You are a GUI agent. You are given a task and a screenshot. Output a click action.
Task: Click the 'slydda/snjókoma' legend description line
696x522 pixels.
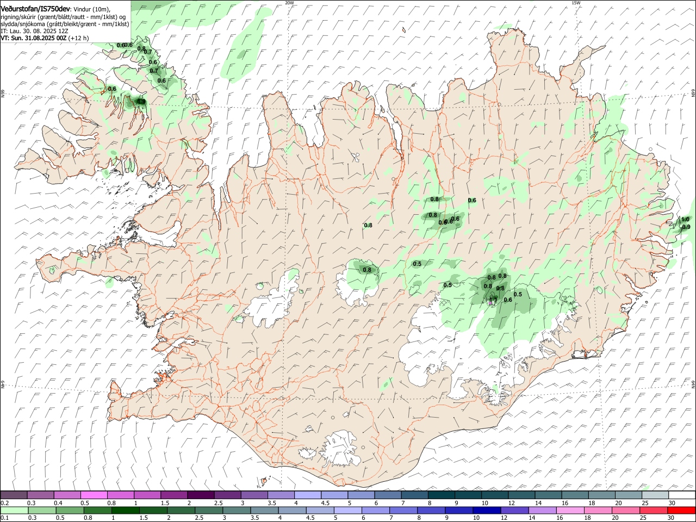[x=65, y=24]
